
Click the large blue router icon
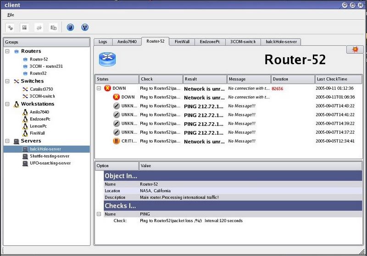click(107, 60)
